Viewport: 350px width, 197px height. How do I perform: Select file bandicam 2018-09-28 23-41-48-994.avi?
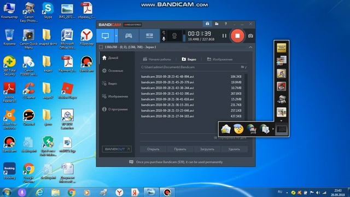[191, 77]
